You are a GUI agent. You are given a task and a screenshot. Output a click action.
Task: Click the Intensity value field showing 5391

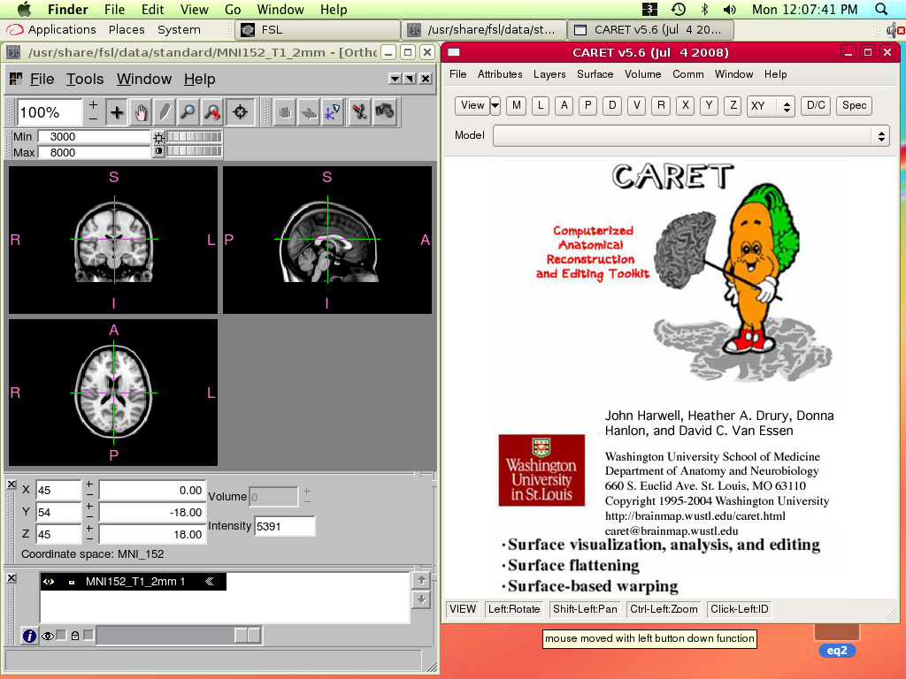[285, 526]
